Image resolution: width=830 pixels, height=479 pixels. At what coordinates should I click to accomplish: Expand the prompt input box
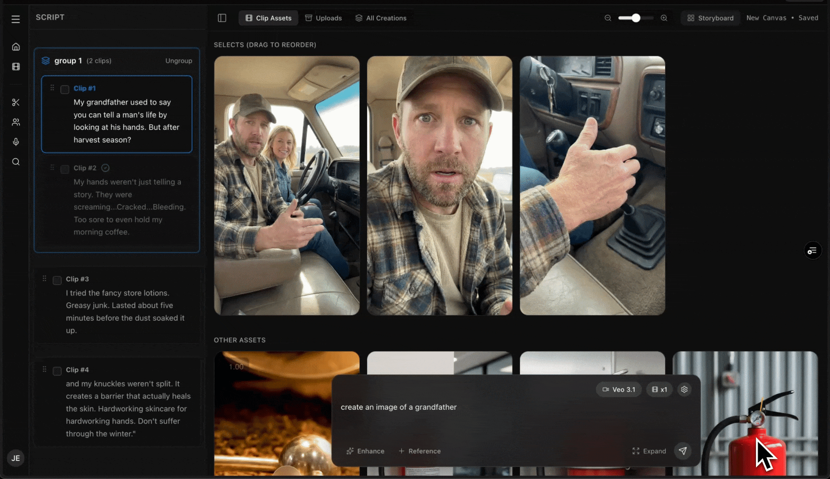pyautogui.click(x=649, y=451)
